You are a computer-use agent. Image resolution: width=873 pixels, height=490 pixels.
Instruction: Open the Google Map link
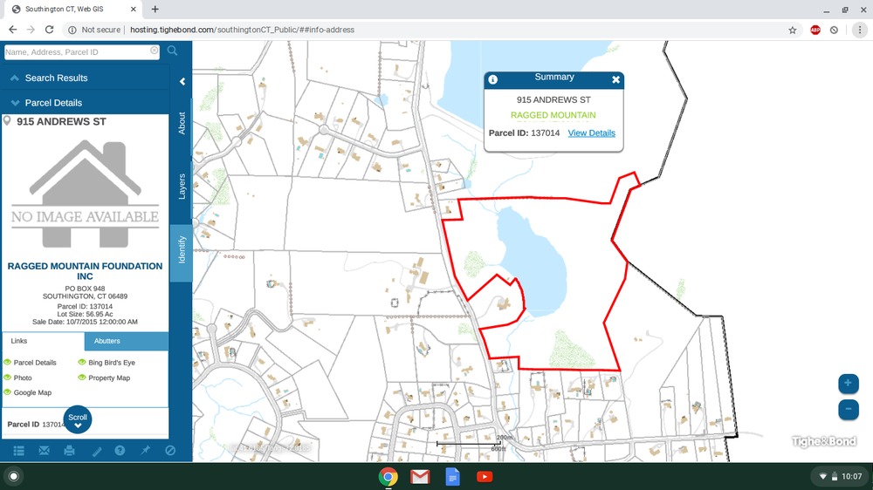(32, 392)
